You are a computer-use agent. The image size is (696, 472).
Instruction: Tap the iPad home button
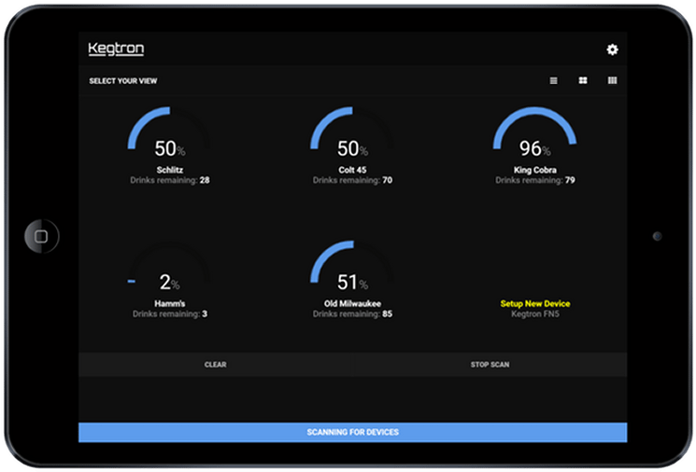pyautogui.click(x=41, y=236)
